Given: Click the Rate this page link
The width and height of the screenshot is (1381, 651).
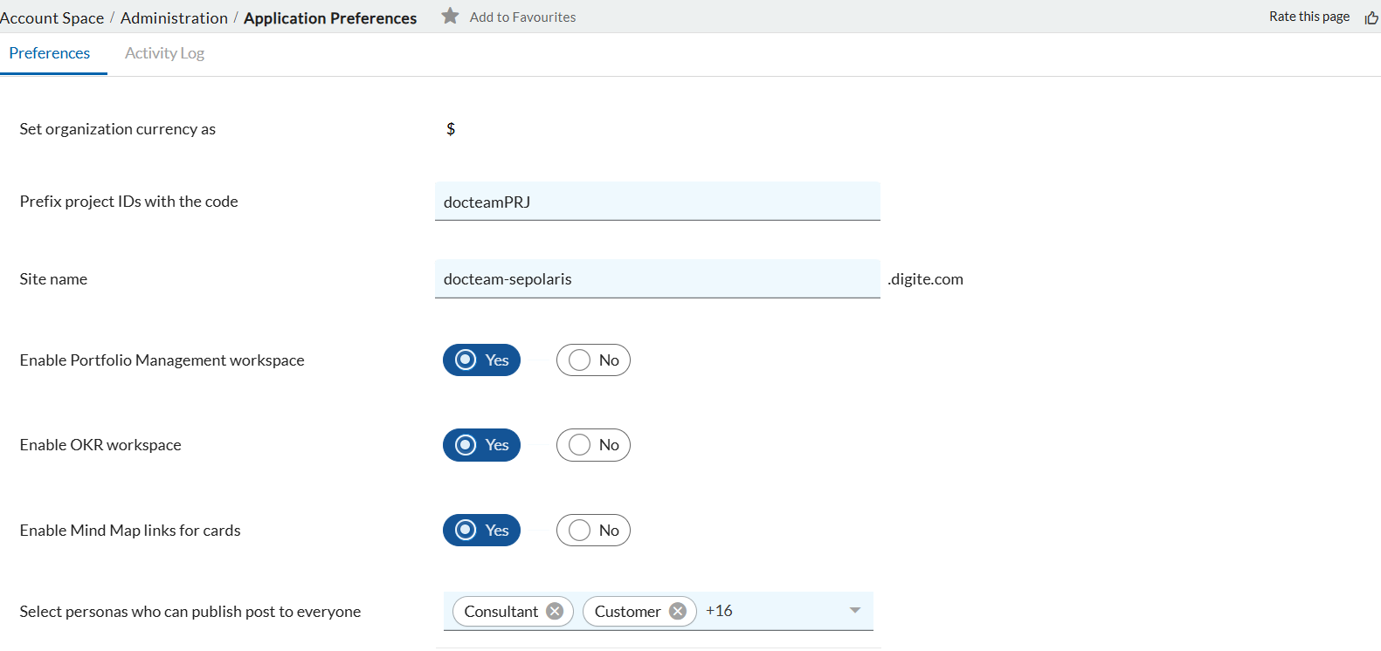Looking at the screenshot, I should click(1309, 17).
